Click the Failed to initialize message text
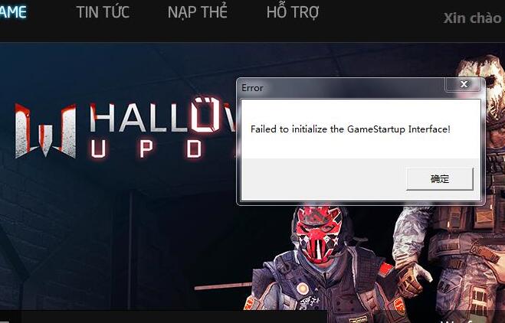This screenshot has height=323, width=505. (350, 129)
